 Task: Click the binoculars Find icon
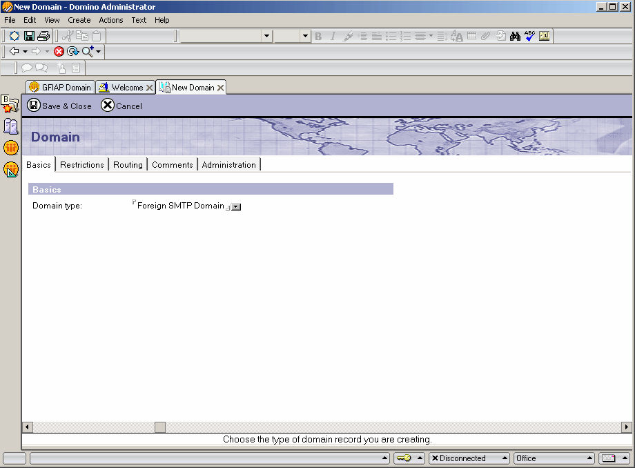click(515, 36)
